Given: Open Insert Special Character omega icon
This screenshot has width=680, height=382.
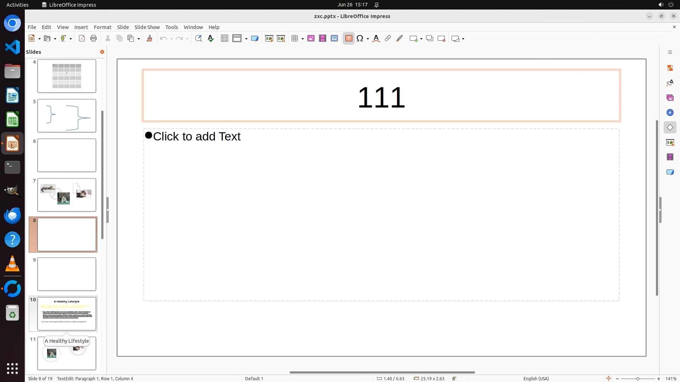Looking at the screenshot, I should pyautogui.click(x=360, y=39).
